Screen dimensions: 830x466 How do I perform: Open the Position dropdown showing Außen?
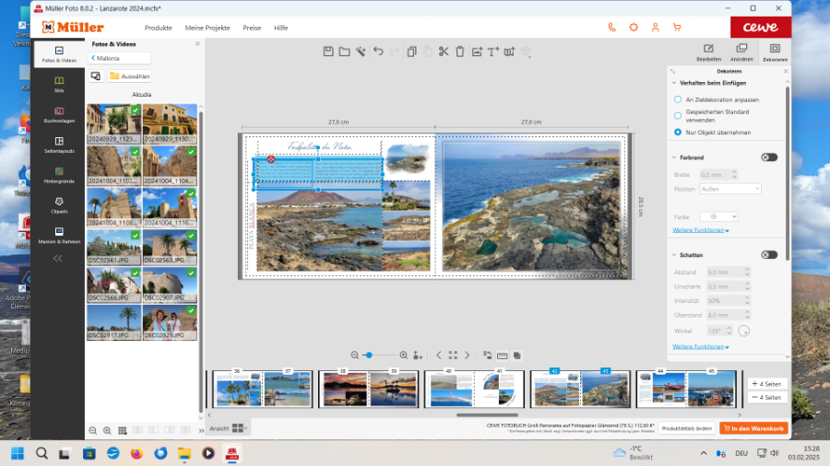coord(730,189)
